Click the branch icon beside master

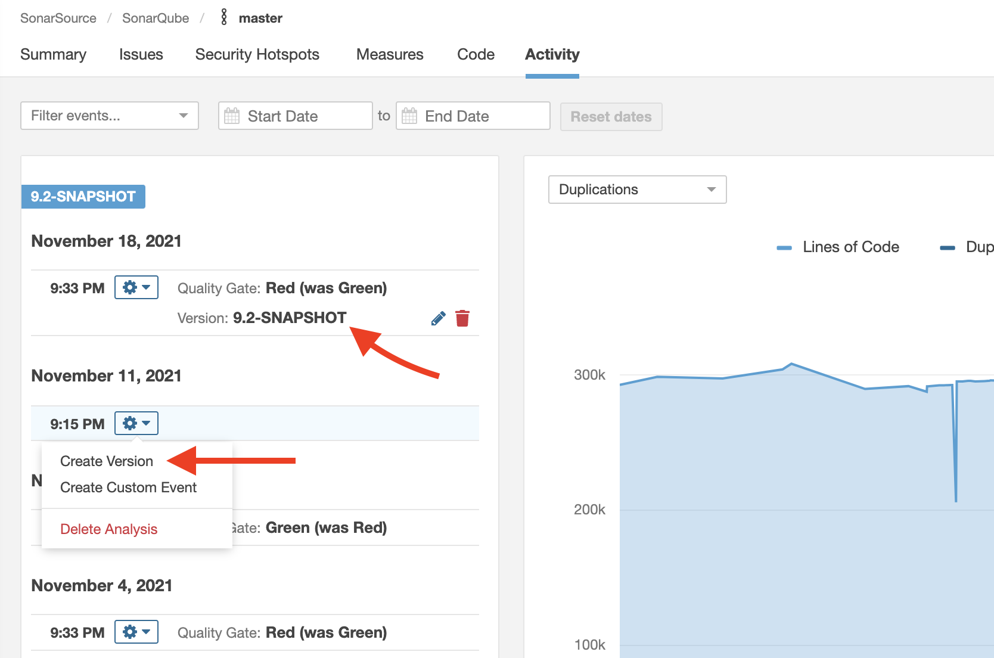pos(224,18)
